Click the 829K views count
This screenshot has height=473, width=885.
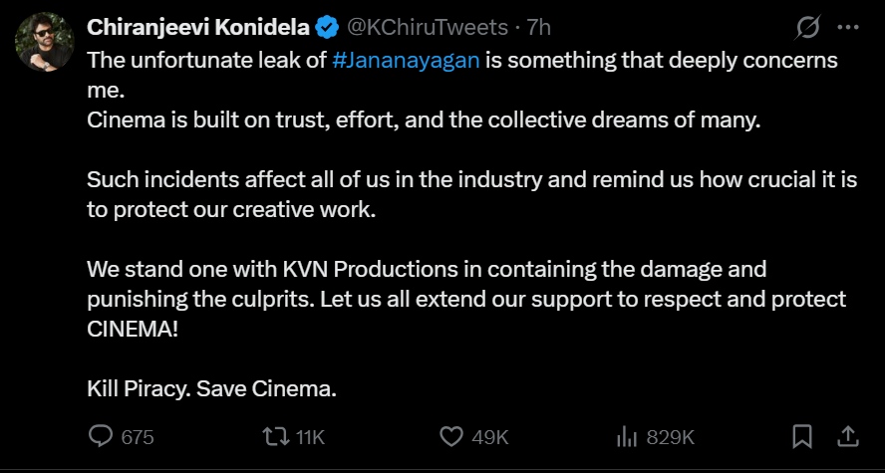670,437
